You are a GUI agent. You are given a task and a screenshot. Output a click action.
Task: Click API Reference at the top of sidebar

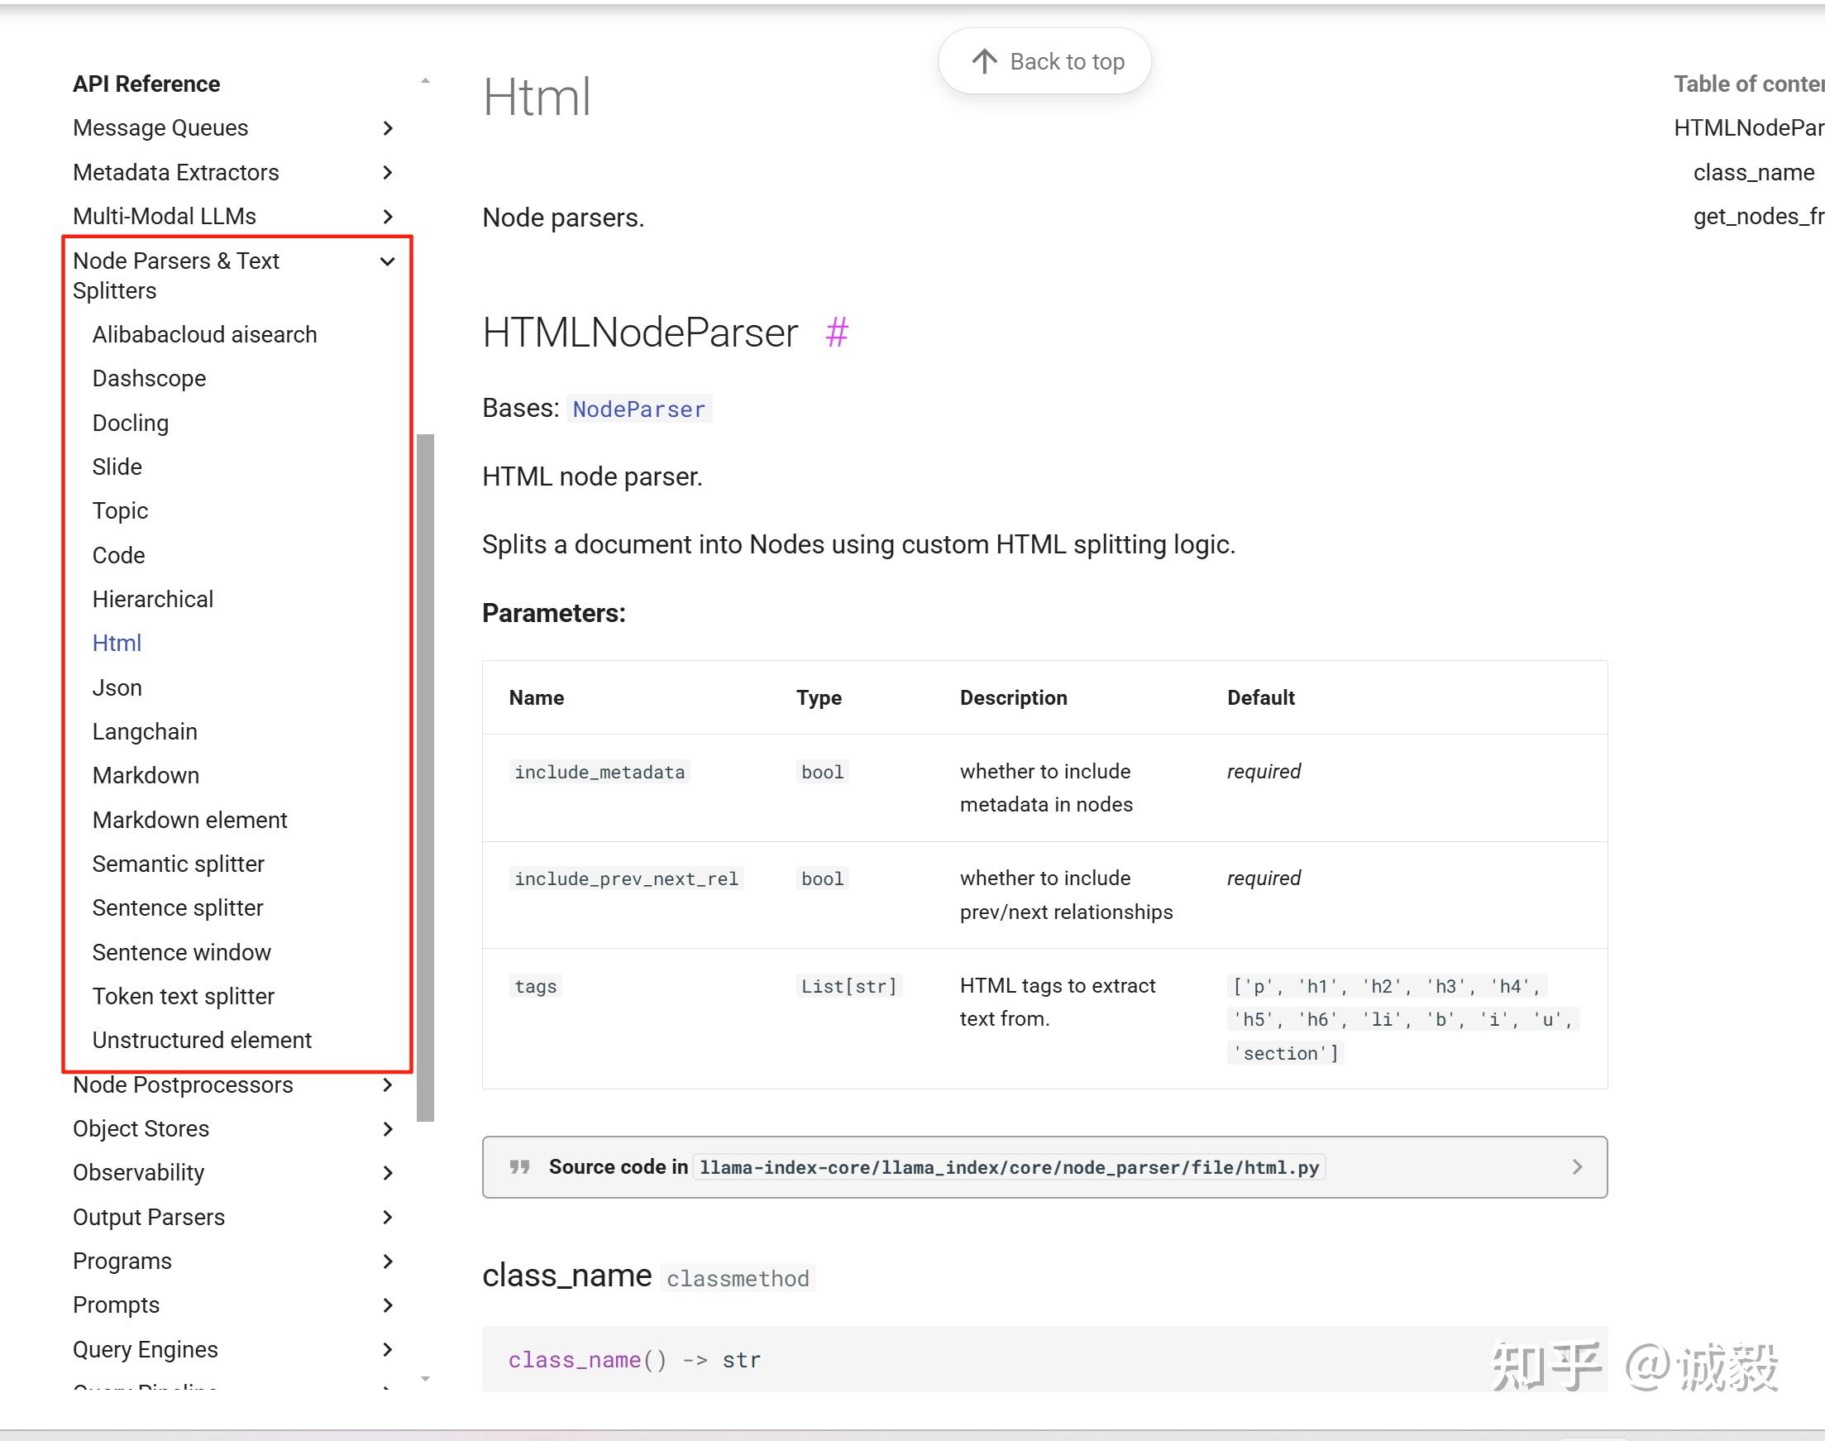(146, 84)
